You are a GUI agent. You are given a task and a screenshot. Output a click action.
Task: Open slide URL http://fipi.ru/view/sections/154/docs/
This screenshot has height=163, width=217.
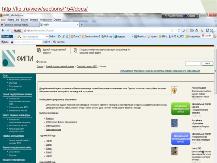pyautogui.click(x=45, y=9)
